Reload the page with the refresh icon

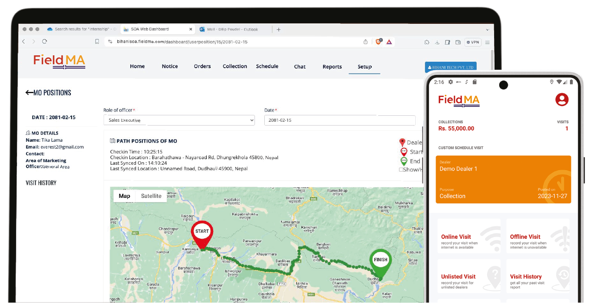(44, 42)
